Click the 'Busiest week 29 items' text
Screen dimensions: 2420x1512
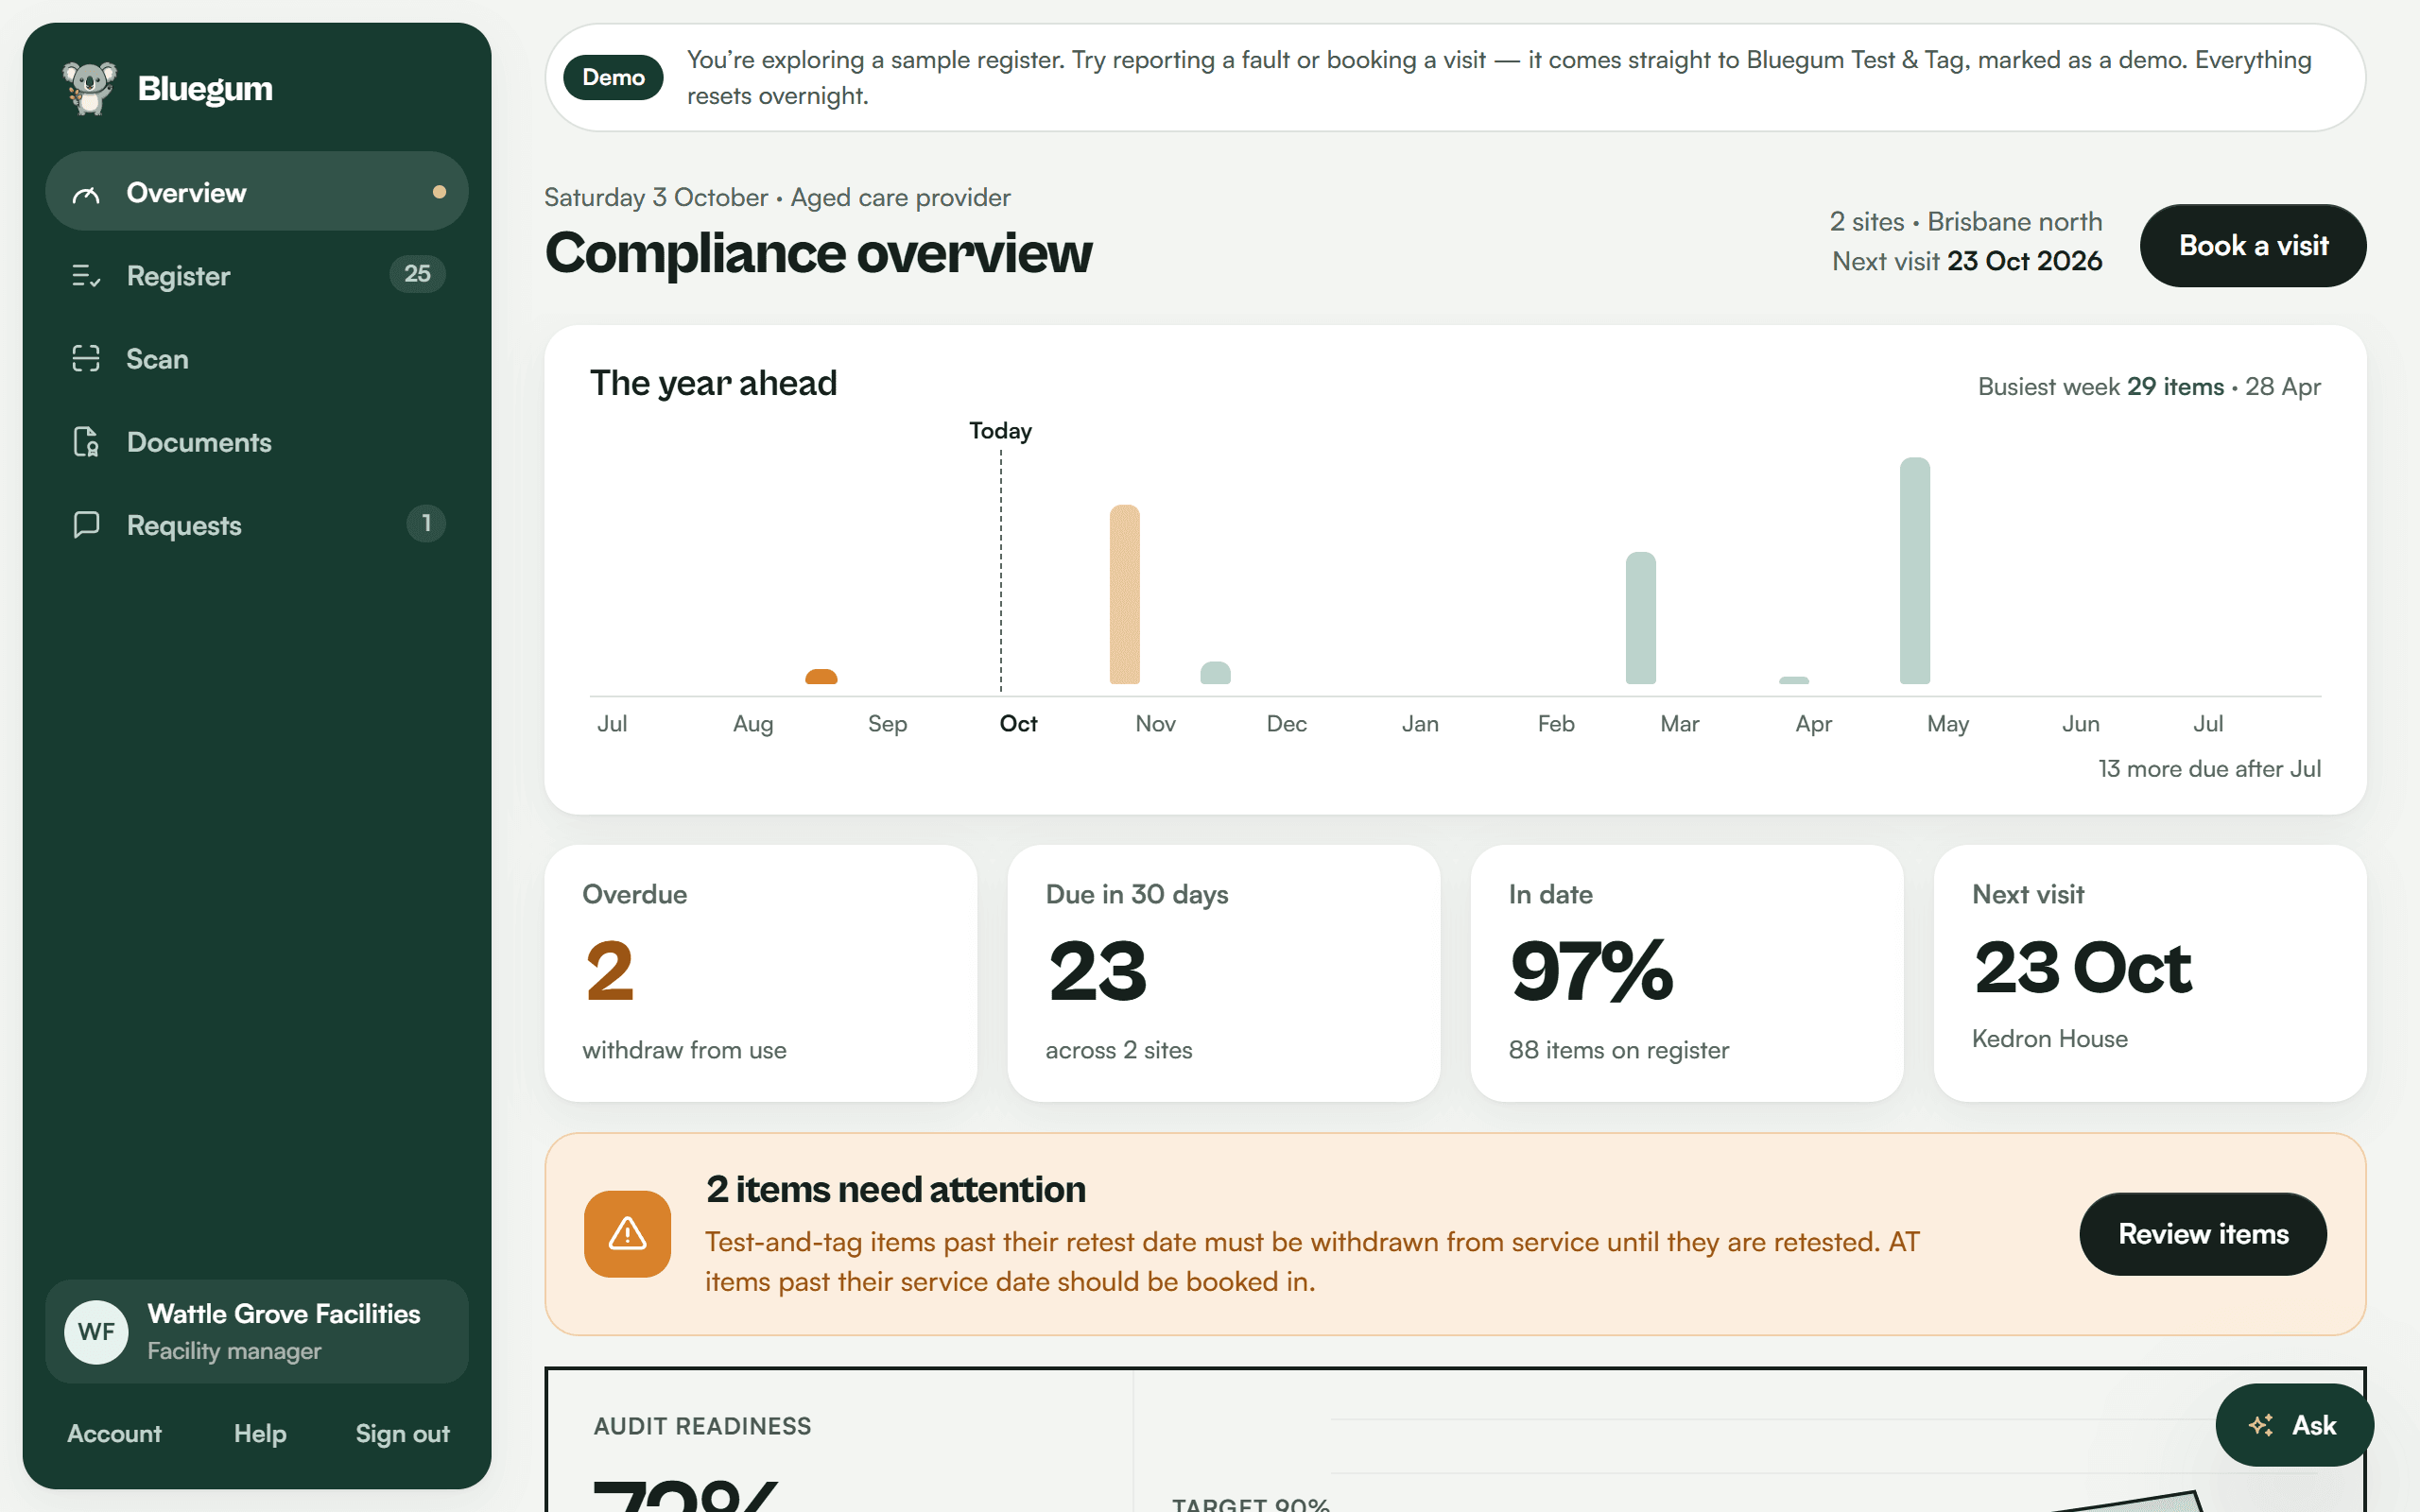pos(2100,386)
